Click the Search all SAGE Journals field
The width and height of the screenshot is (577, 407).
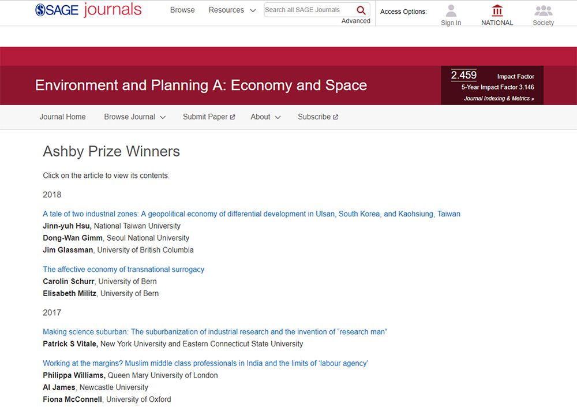309,10
